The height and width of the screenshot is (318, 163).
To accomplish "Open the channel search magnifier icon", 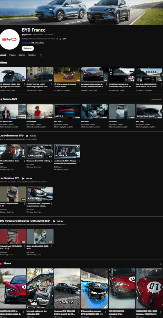I will [41, 55].
